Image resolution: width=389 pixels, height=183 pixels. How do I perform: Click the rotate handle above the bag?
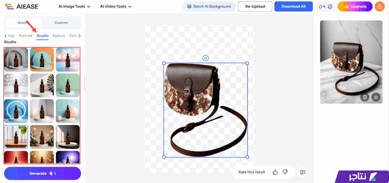click(x=206, y=58)
